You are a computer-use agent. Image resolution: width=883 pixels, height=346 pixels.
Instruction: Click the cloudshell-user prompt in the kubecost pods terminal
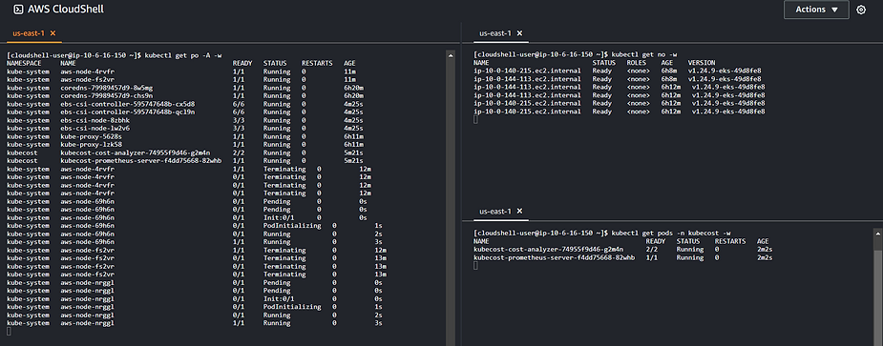click(541, 233)
